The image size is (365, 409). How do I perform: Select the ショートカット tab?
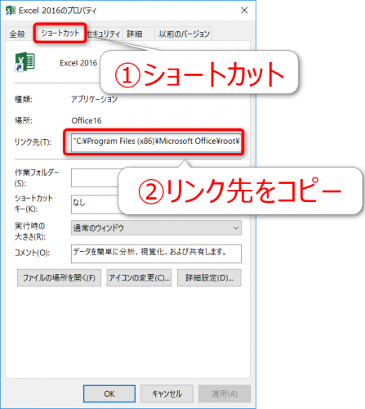[60, 33]
